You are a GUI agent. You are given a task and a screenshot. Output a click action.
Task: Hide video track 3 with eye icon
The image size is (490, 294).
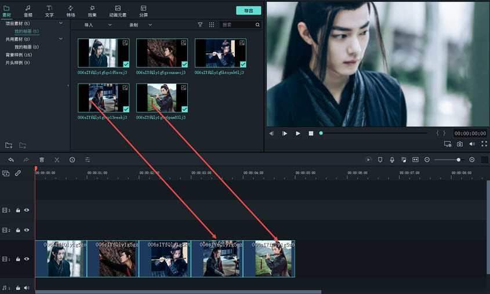coord(27,210)
